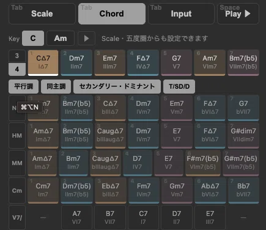
Task: Select CΔ7 bIIIΔ7 in the N row
Action: click(110, 108)
